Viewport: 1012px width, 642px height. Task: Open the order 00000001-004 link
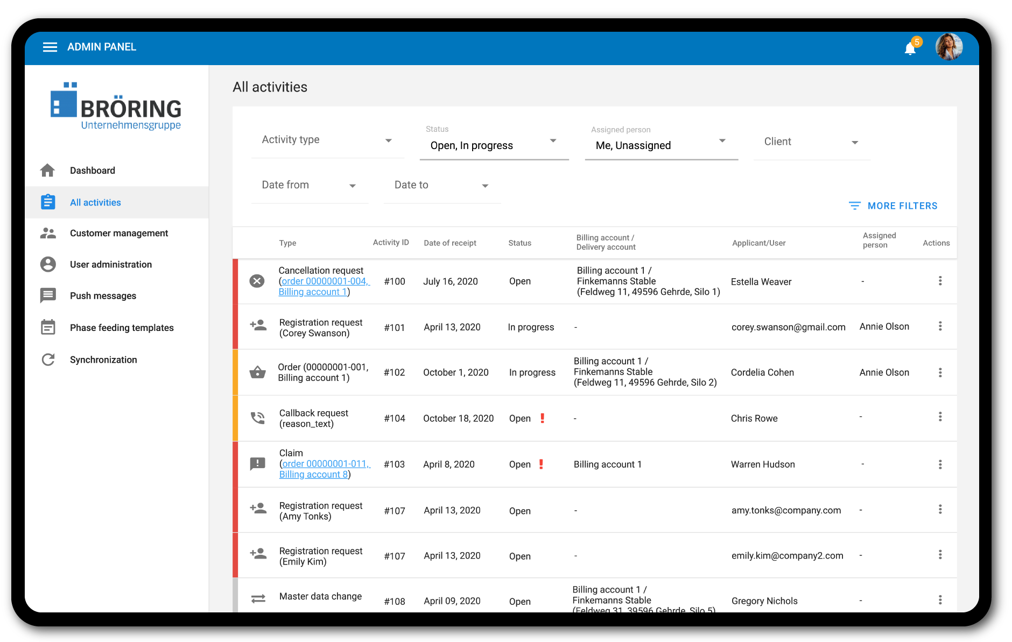[324, 281]
